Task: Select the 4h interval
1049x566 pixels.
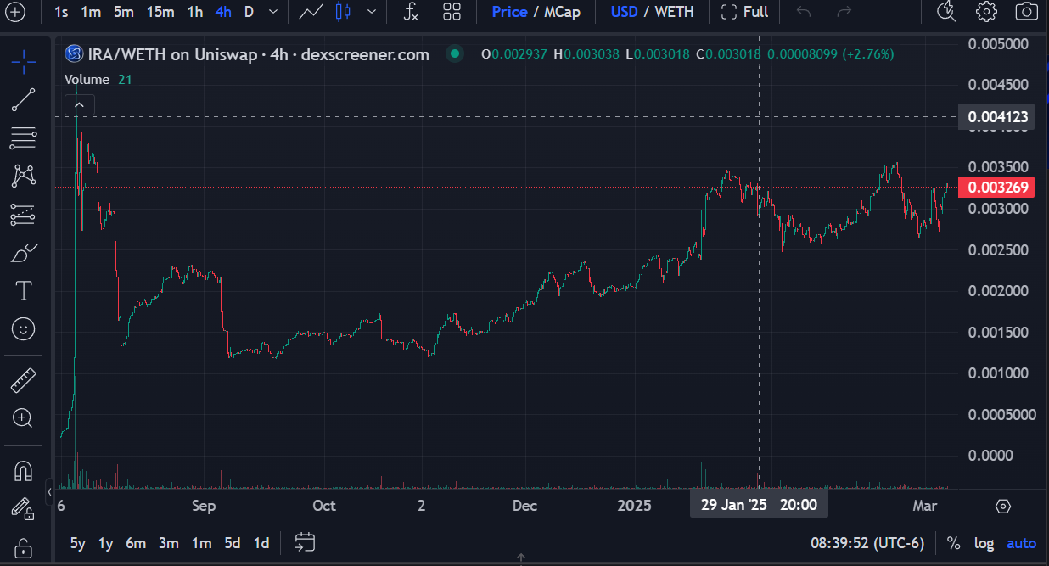Action: tap(223, 12)
